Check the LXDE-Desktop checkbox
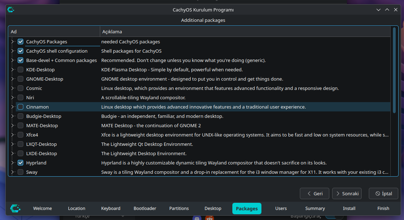The width and height of the screenshot is (404, 220). tap(20, 153)
